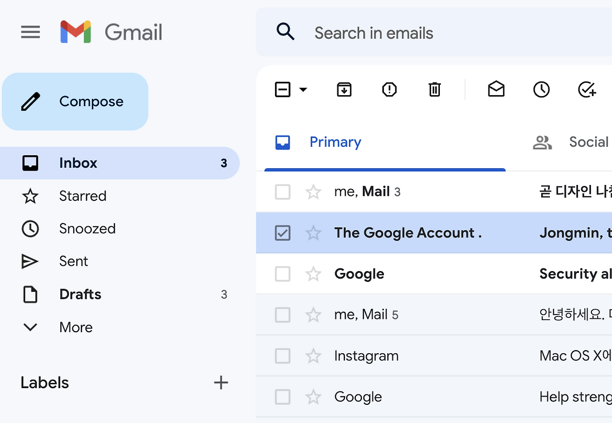Star the Google Security alert email
Image resolution: width=612 pixels, height=423 pixels.
pyautogui.click(x=313, y=274)
